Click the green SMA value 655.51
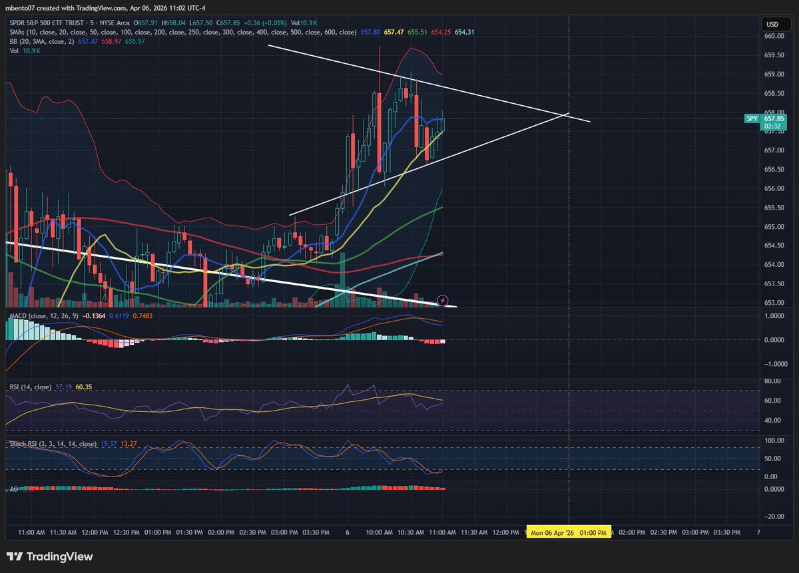The width and height of the screenshot is (799, 573). coord(419,32)
